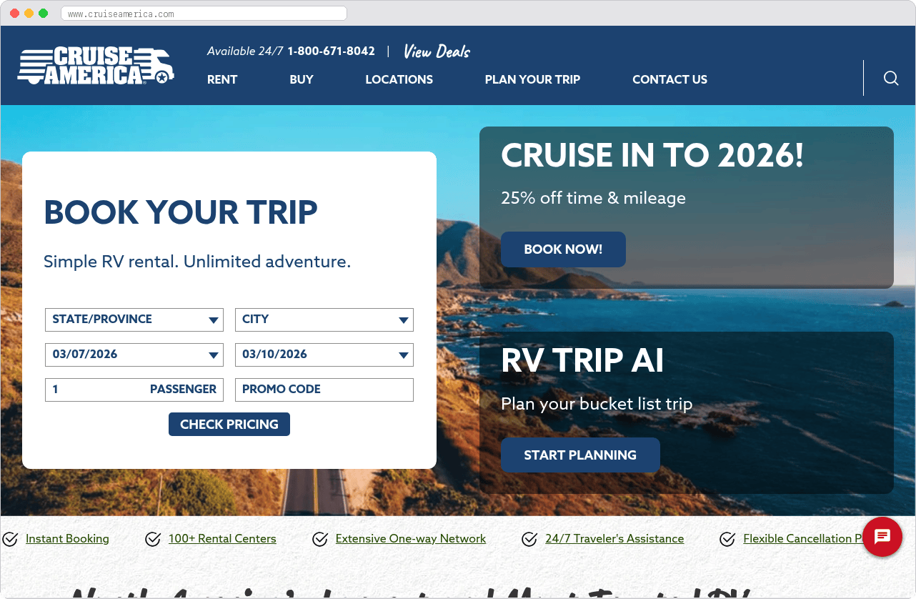Click the Cruise America RV logo
This screenshot has width=916, height=599.
tap(96, 64)
